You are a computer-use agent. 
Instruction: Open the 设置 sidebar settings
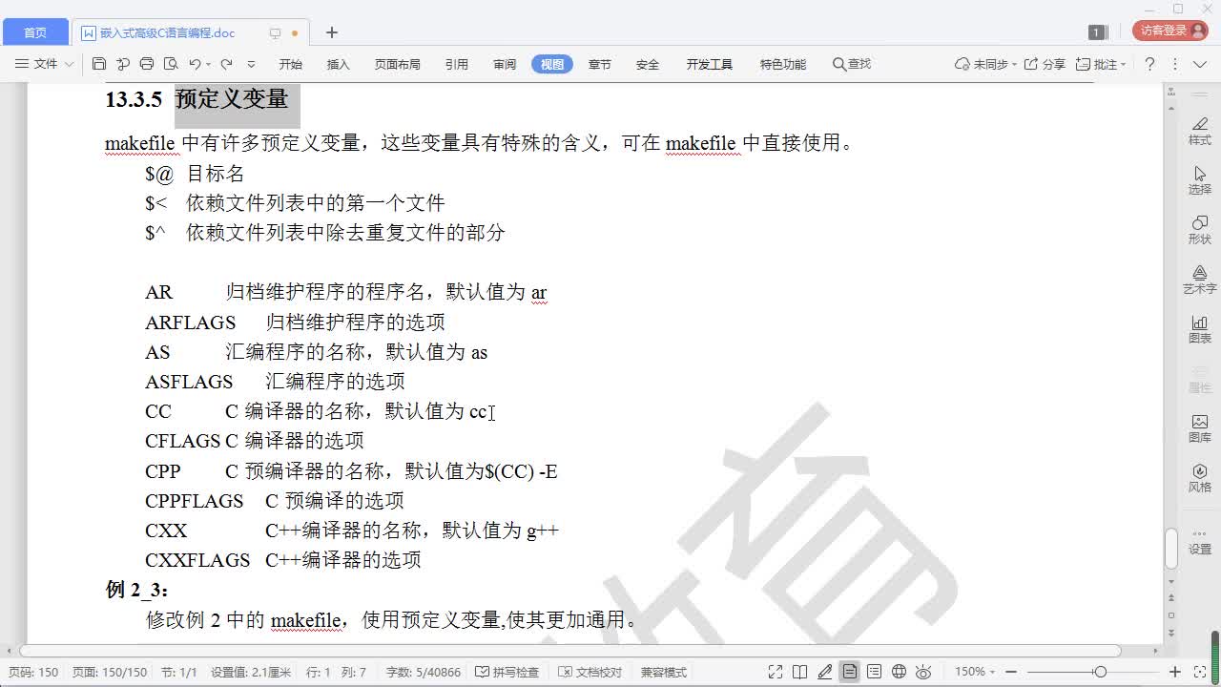click(1199, 540)
